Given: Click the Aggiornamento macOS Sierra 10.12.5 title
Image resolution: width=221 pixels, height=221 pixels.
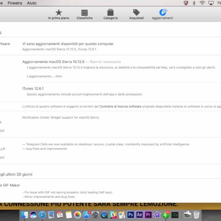Looking at the screenshot, I should (53, 62).
